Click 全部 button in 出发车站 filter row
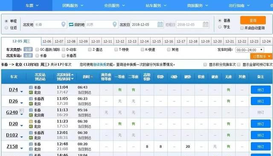The width and height of the screenshot is (273, 156). point(28,56)
